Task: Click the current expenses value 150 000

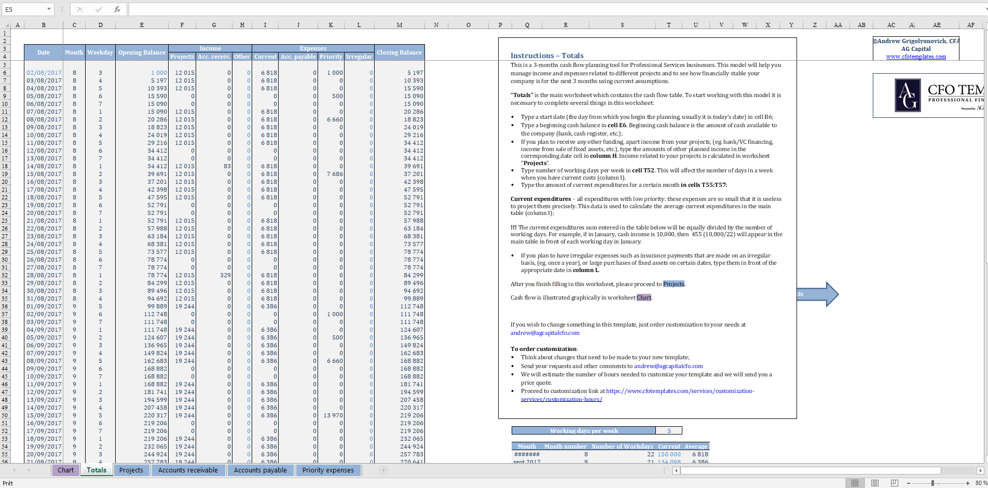Action: pos(669,454)
